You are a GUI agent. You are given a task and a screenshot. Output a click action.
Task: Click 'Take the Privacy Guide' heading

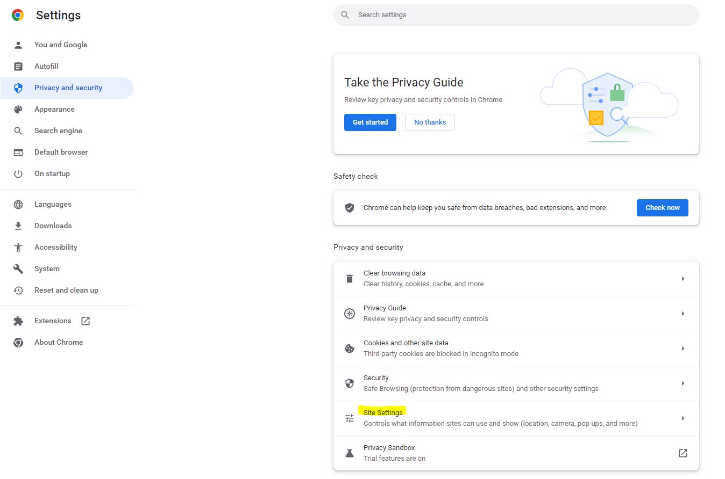point(403,82)
